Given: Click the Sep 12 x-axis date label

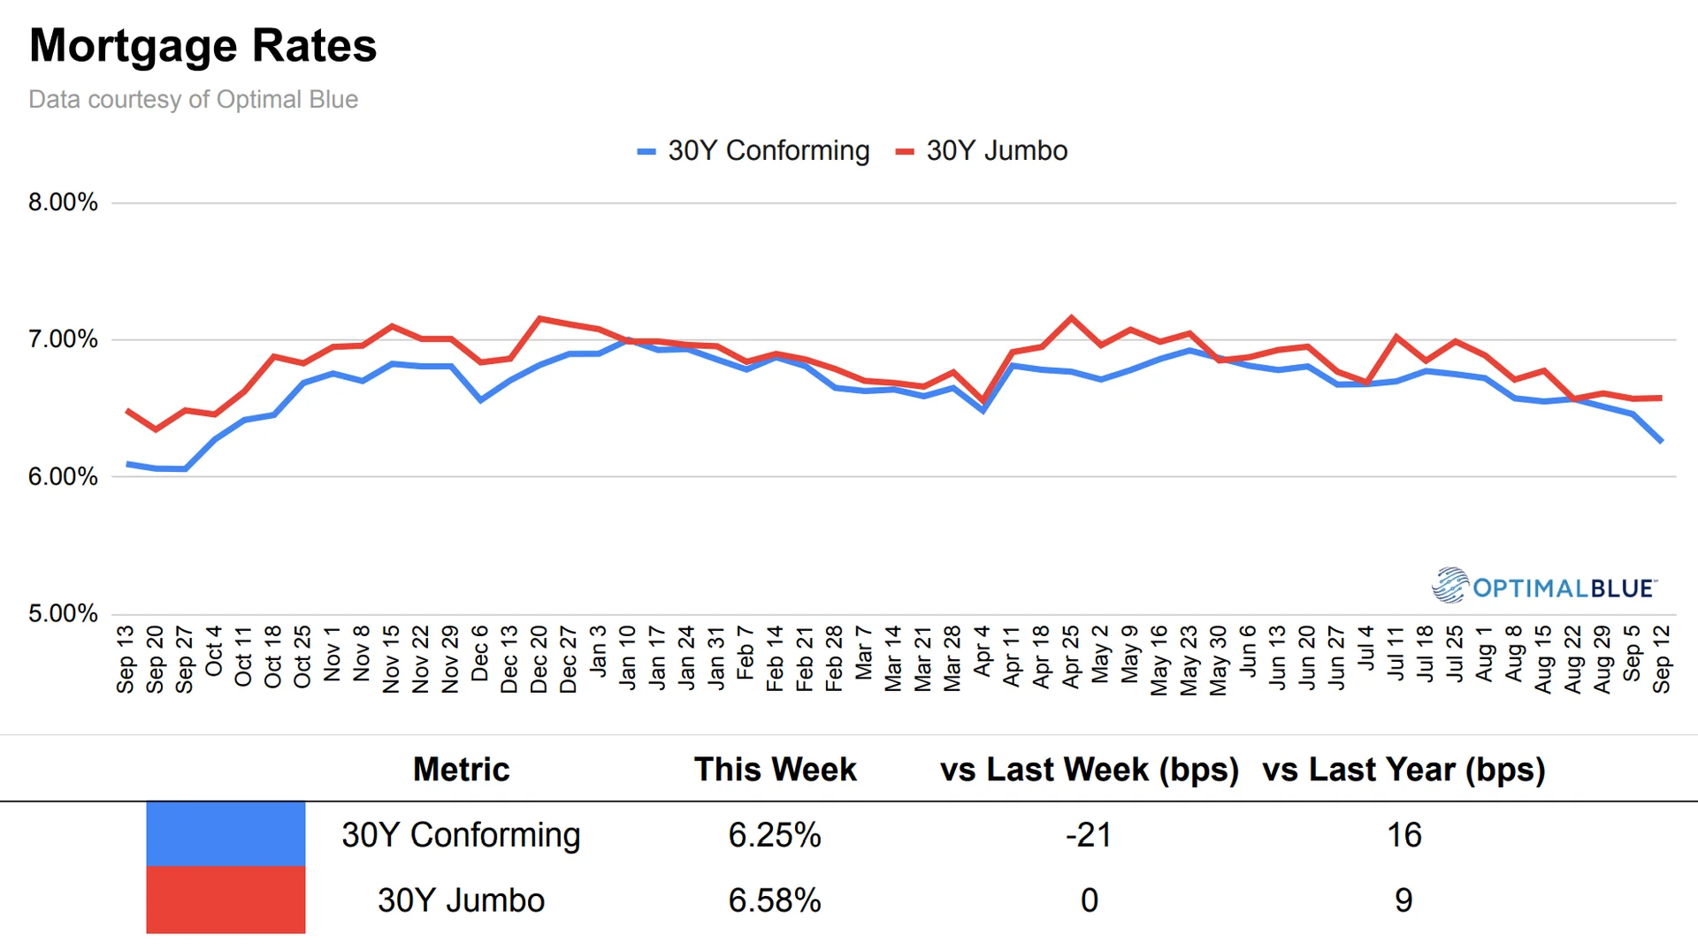Looking at the screenshot, I should tap(1662, 659).
